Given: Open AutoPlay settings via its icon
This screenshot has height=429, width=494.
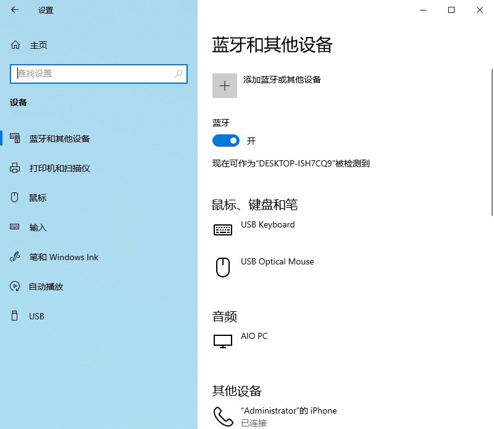Looking at the screenshot, I should (x=14, y=286).
